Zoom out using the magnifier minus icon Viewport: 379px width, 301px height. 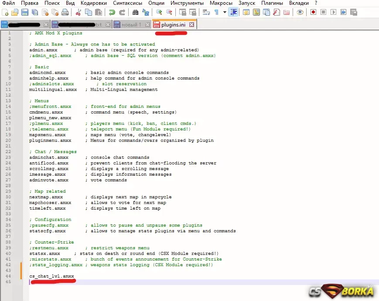point(169,12)
